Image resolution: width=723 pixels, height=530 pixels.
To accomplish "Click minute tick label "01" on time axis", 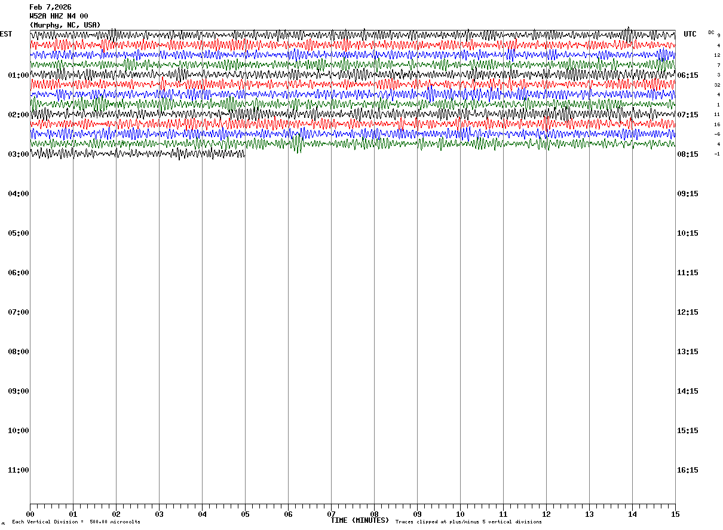I will point(73,514).
